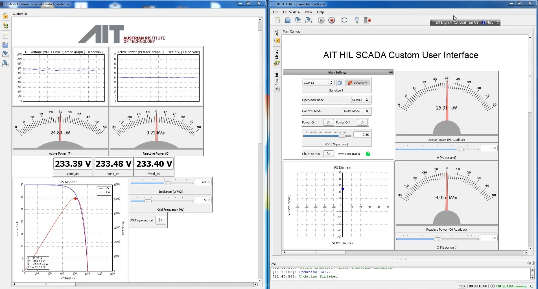
Task: Click the Check status play button
Action: (x=328, y=154)
